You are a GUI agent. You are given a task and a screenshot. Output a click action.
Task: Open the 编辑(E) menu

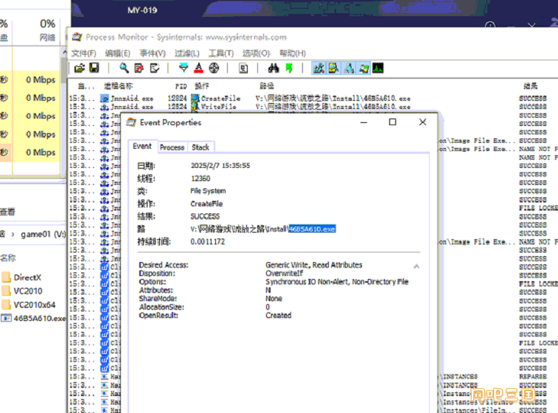click(118, 53)
